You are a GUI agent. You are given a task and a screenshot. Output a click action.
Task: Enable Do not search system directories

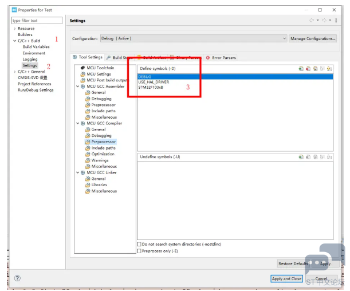coord(139,244)
